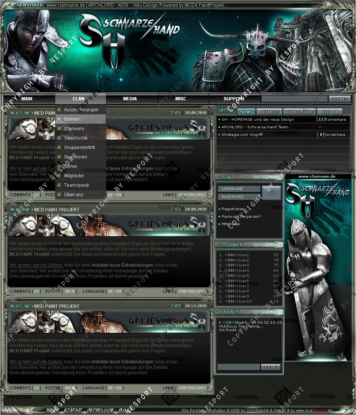
Task: Select Geschichte from the Clan menu
Action: [76, 138]
